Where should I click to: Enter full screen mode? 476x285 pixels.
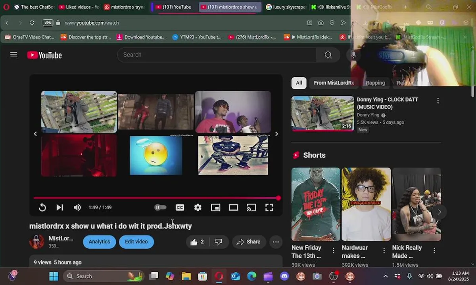tap(269, 207)
